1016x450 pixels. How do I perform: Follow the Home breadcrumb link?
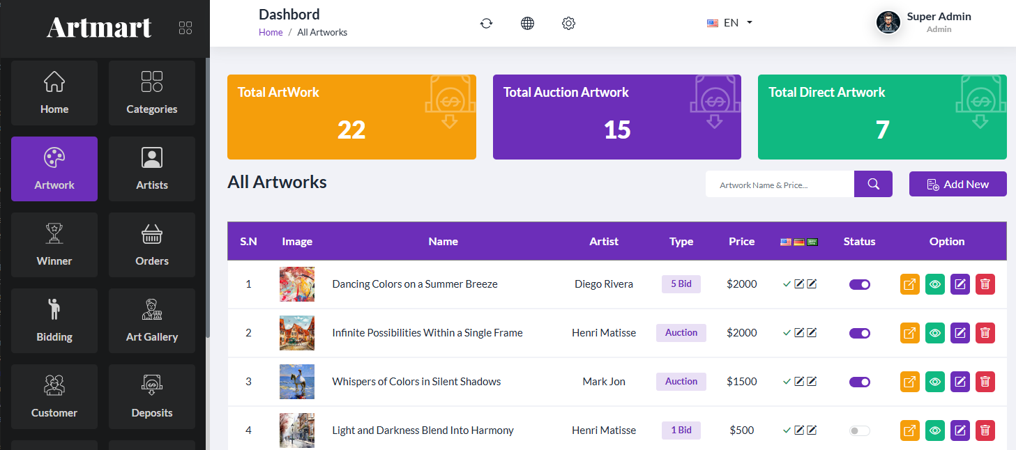(271, 32)
